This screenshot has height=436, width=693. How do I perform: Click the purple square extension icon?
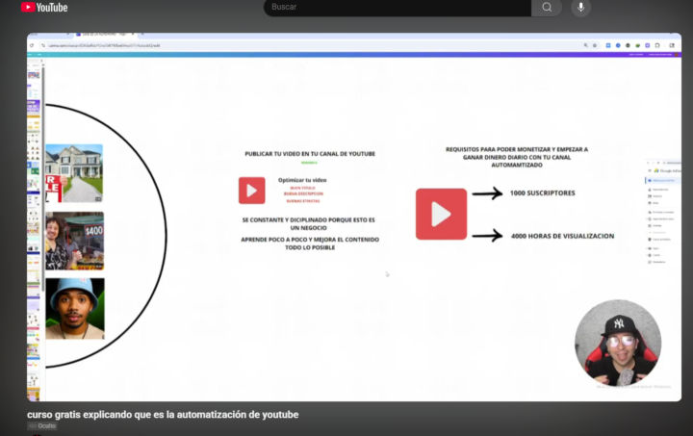point(648,45)
